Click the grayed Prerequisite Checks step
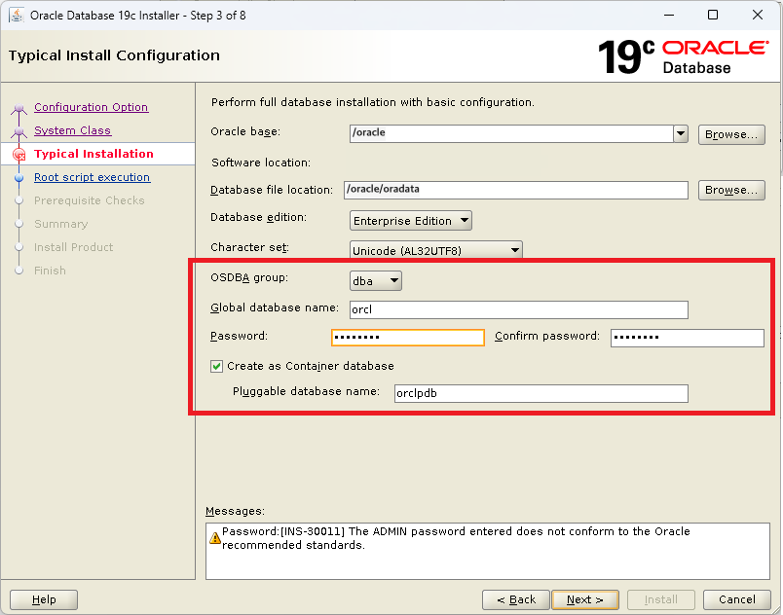 [x=89, y=200]
